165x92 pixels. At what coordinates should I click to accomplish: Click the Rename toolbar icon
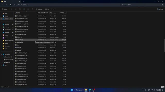coord(24,9)
